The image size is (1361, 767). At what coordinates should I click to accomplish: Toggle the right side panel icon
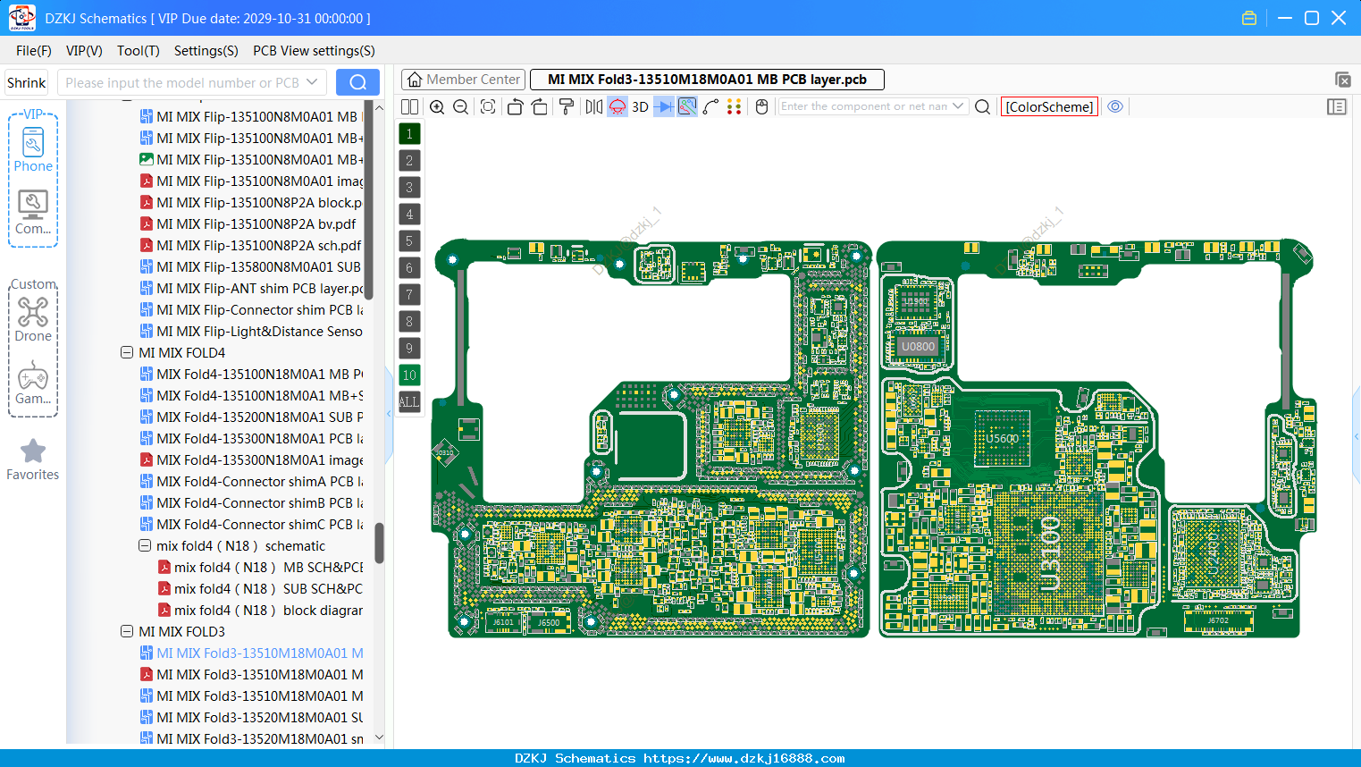click(1337, 106)
